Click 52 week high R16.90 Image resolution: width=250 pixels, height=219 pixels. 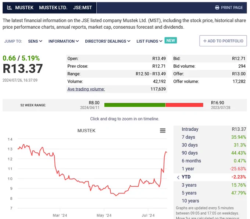pos(218,103)
